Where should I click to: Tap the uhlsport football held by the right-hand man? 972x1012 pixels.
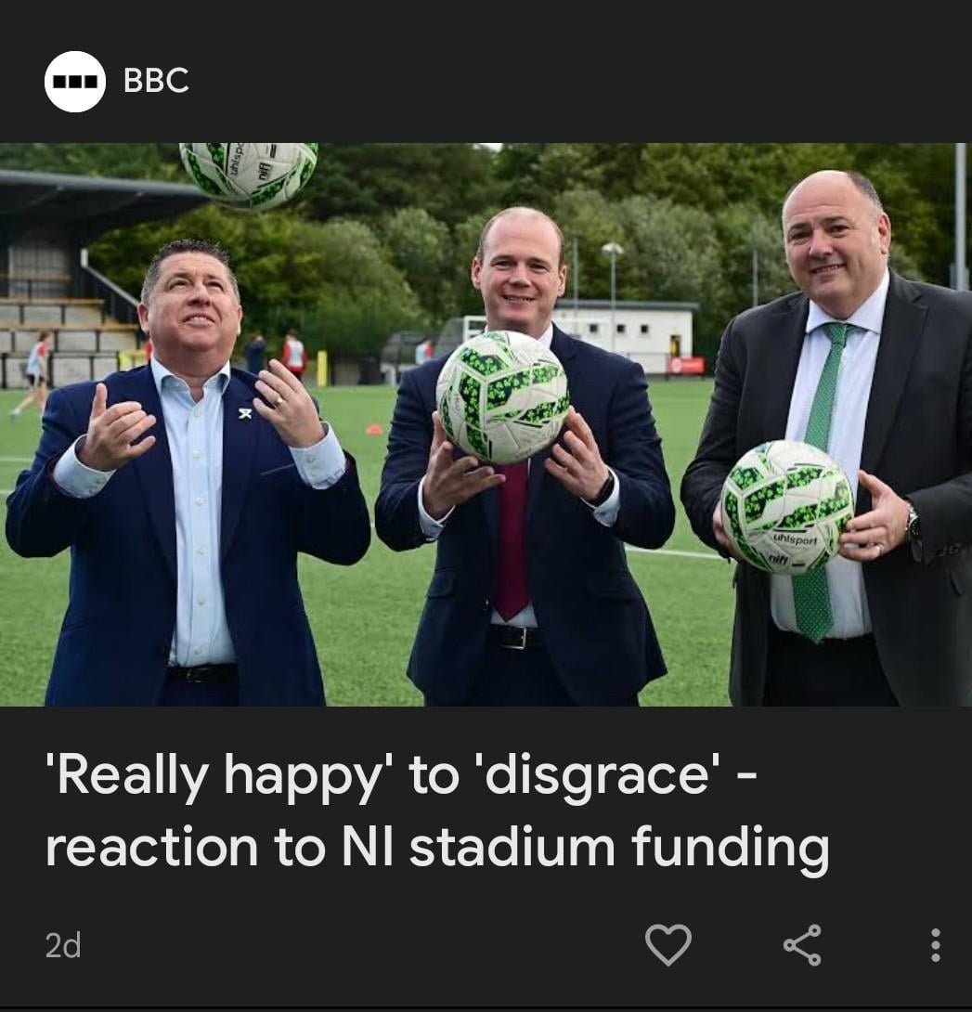(x=787, y=507)
